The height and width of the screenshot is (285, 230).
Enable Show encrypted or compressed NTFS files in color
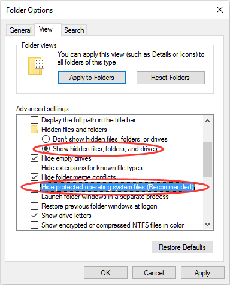click(34, 225)
